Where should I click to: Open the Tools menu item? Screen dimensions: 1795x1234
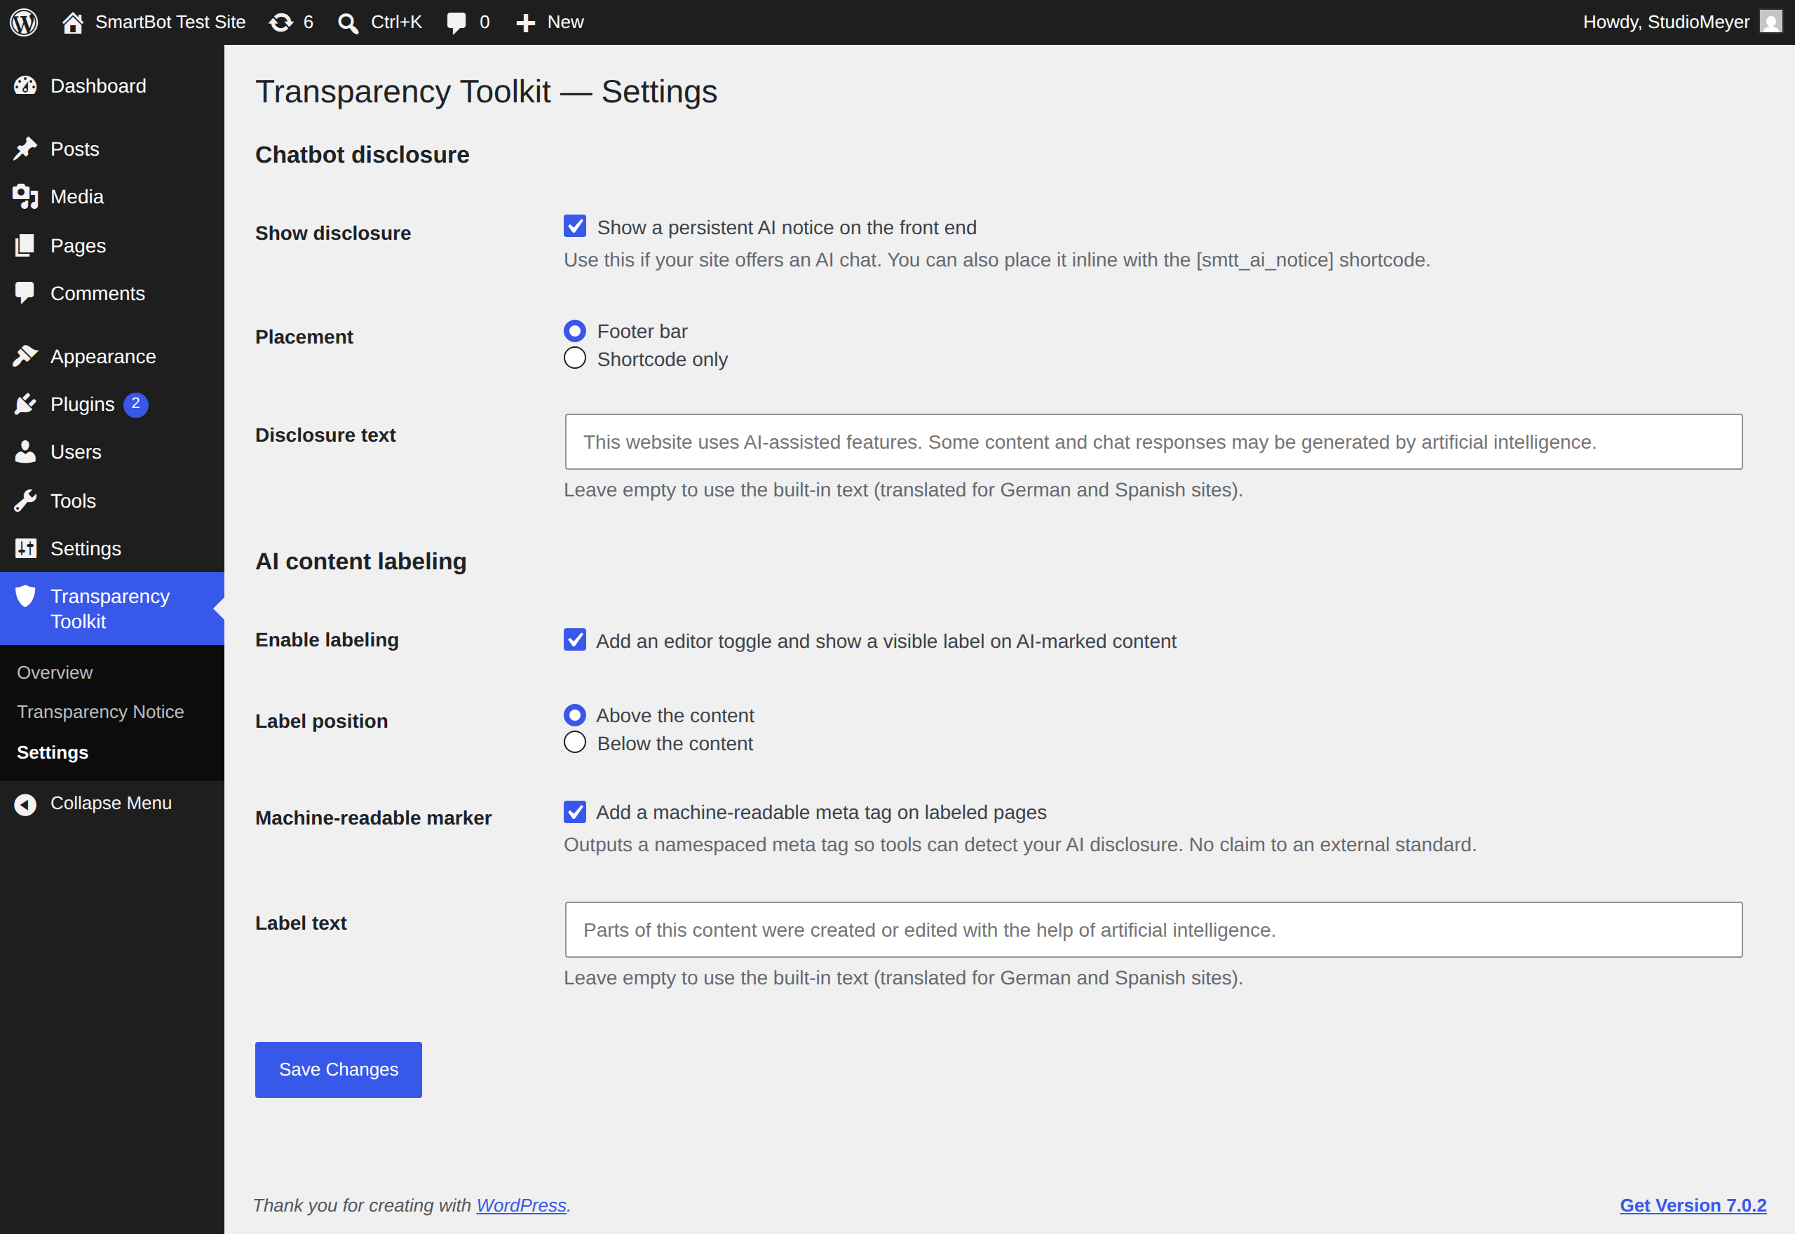112,501
